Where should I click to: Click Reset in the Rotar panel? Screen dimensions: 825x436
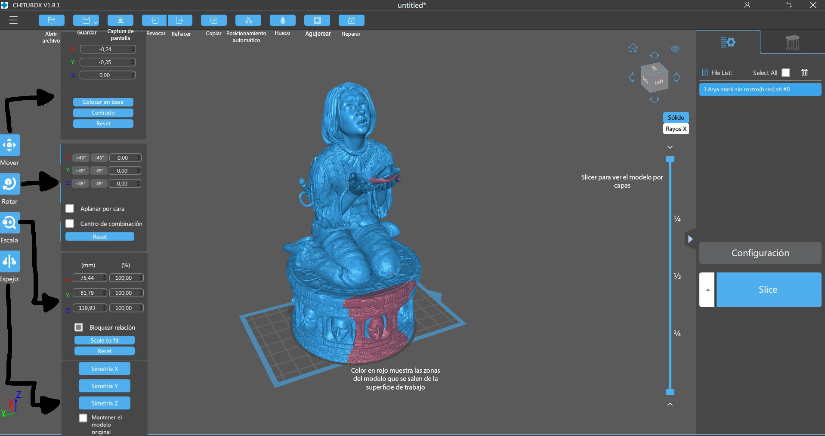100,237
